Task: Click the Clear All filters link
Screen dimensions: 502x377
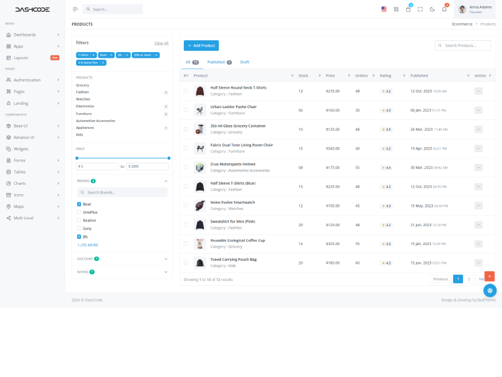Action: coord(161,43)
